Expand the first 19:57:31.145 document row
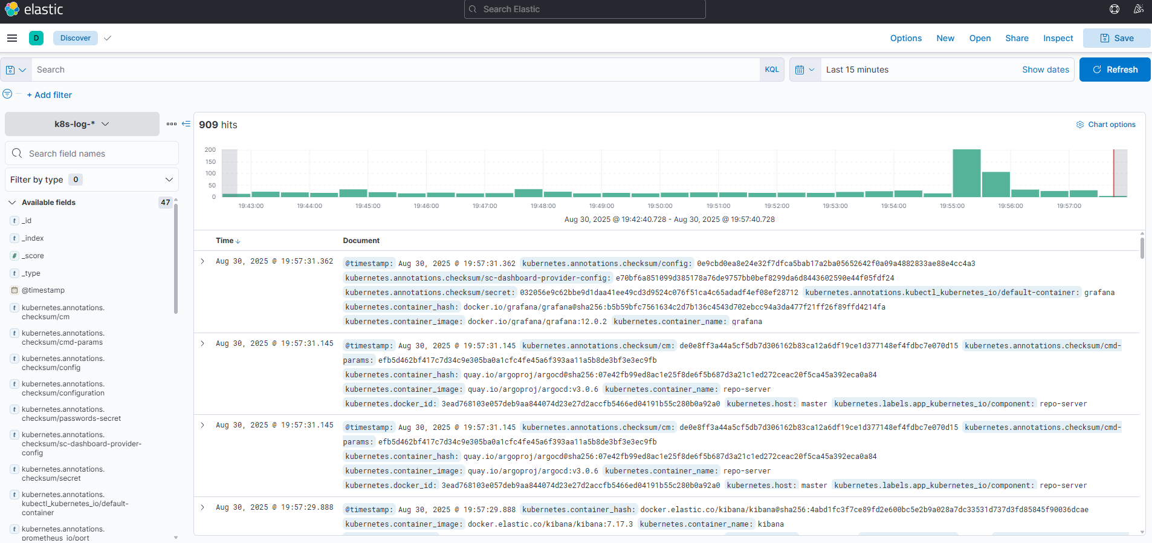 tap(202, 343)
